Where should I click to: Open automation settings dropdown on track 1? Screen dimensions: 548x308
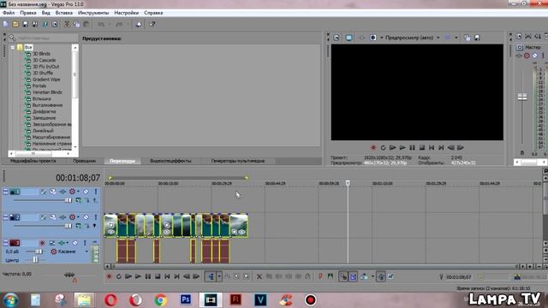click(x=78, y=192)
